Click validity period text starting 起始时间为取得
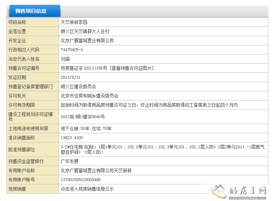 (149, 105)
